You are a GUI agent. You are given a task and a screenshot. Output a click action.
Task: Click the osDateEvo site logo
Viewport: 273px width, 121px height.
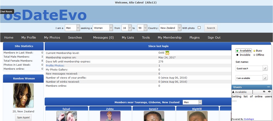click(x=45, y=15)
